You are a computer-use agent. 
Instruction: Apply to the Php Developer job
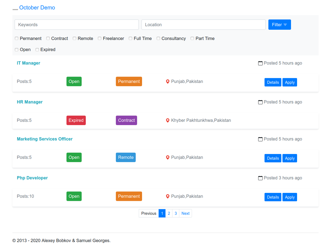(290, 197)
